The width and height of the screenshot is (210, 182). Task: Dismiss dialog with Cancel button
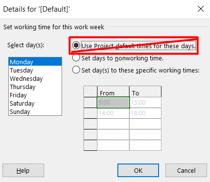pos(186,170)
